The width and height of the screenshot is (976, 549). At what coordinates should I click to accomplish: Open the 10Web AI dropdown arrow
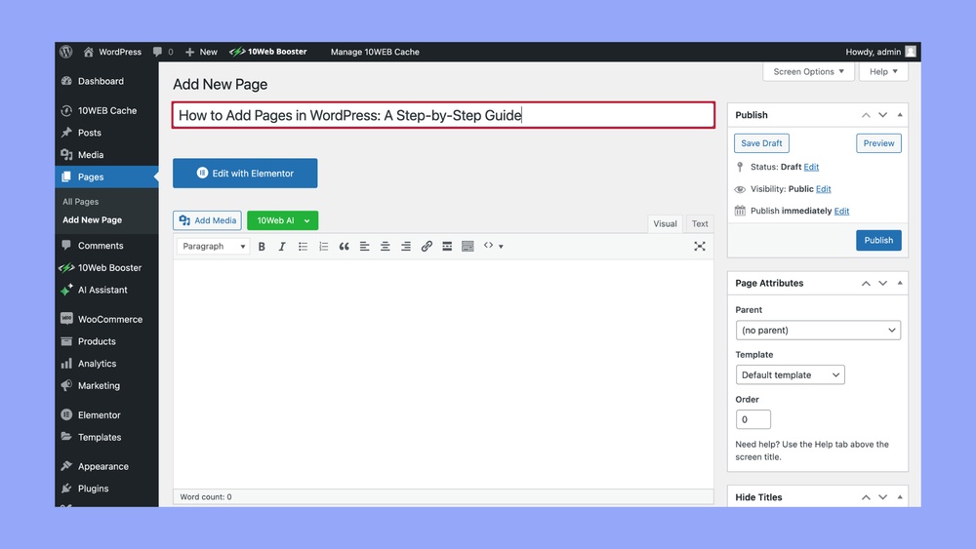point(307,220)
